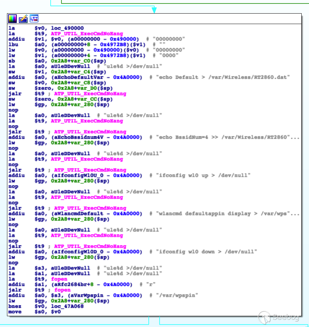Click the lbu instruction mnemonic
Screen dimensions: 309x327
click(13, 44)
